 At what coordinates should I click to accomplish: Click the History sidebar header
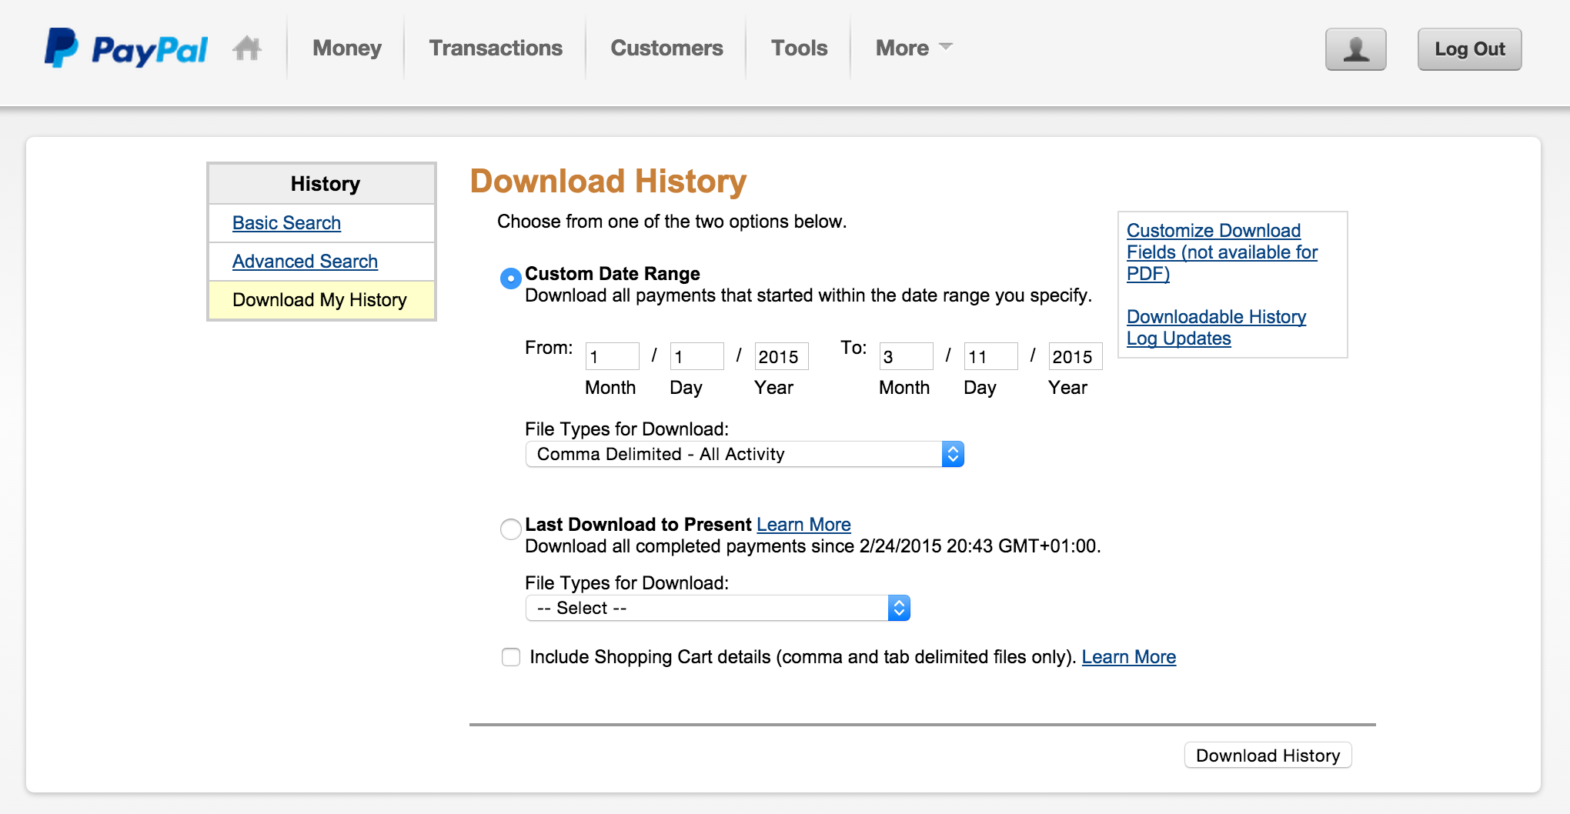pyautogui.click(x=322, y=184)
